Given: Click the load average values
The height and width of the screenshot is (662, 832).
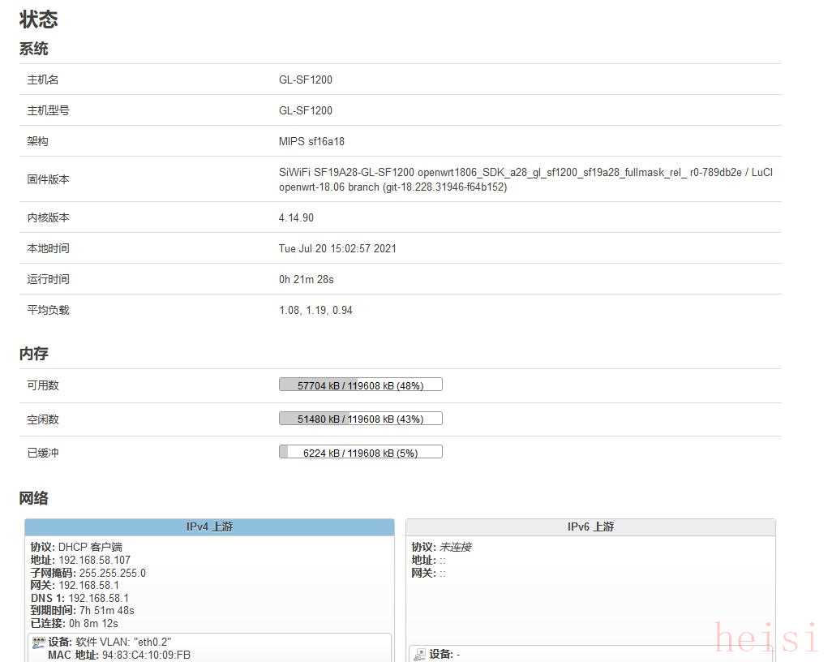Looking at the screenshot, I should coord(315,310).
